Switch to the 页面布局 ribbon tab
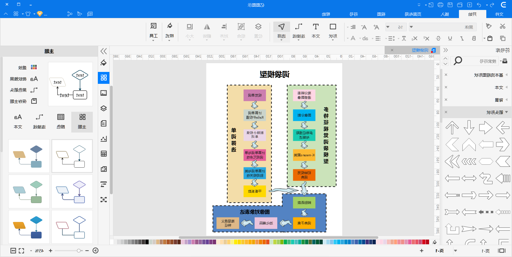This screenshot has height=257, width=512. (413, 14)
